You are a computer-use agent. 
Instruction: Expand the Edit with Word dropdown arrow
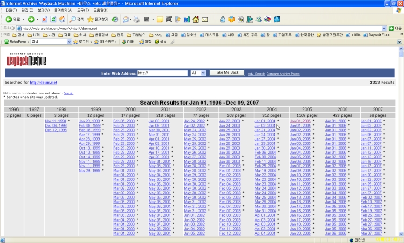tap(153, 19)
